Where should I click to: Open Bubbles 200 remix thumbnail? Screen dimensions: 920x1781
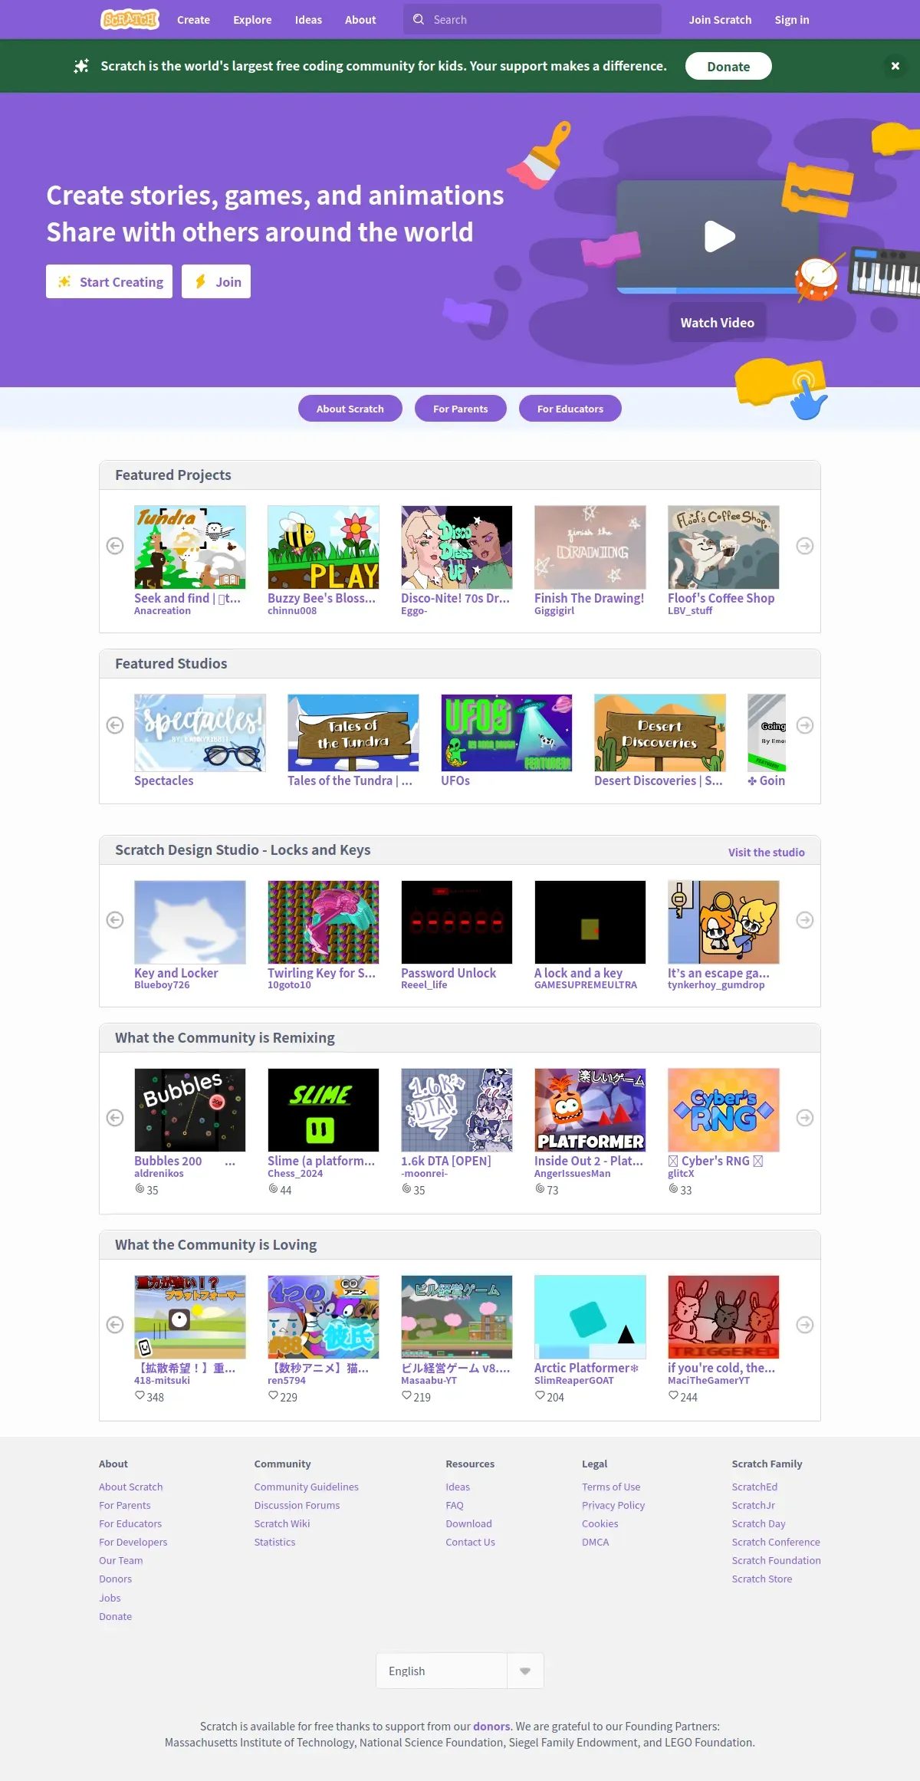[x=190, y=1110]
